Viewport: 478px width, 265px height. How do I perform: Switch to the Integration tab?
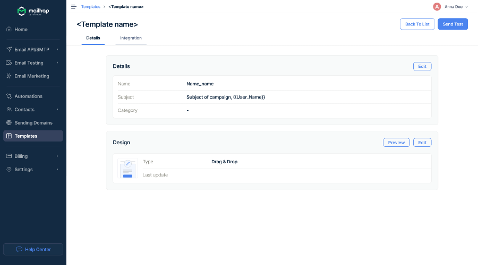point(131,38)
